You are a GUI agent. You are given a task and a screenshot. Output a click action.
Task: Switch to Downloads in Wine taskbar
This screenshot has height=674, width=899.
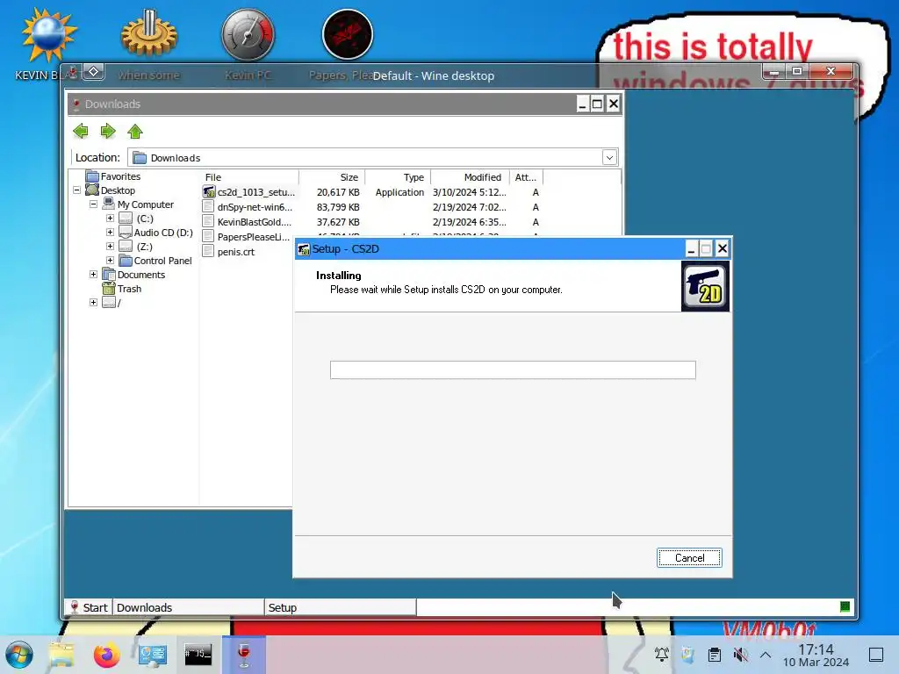[x=189, y=607]
